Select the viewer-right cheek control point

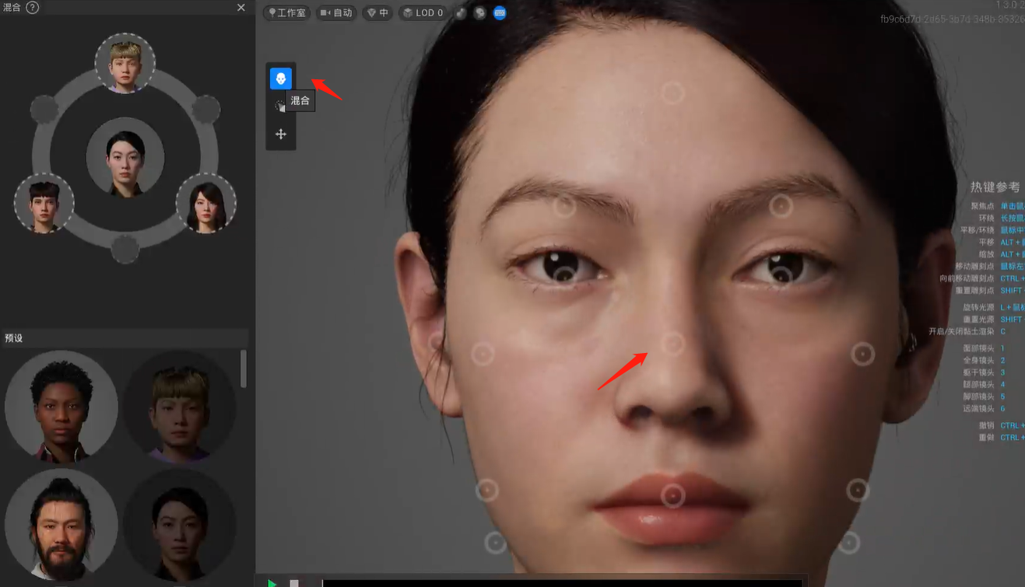pos(862,355)
